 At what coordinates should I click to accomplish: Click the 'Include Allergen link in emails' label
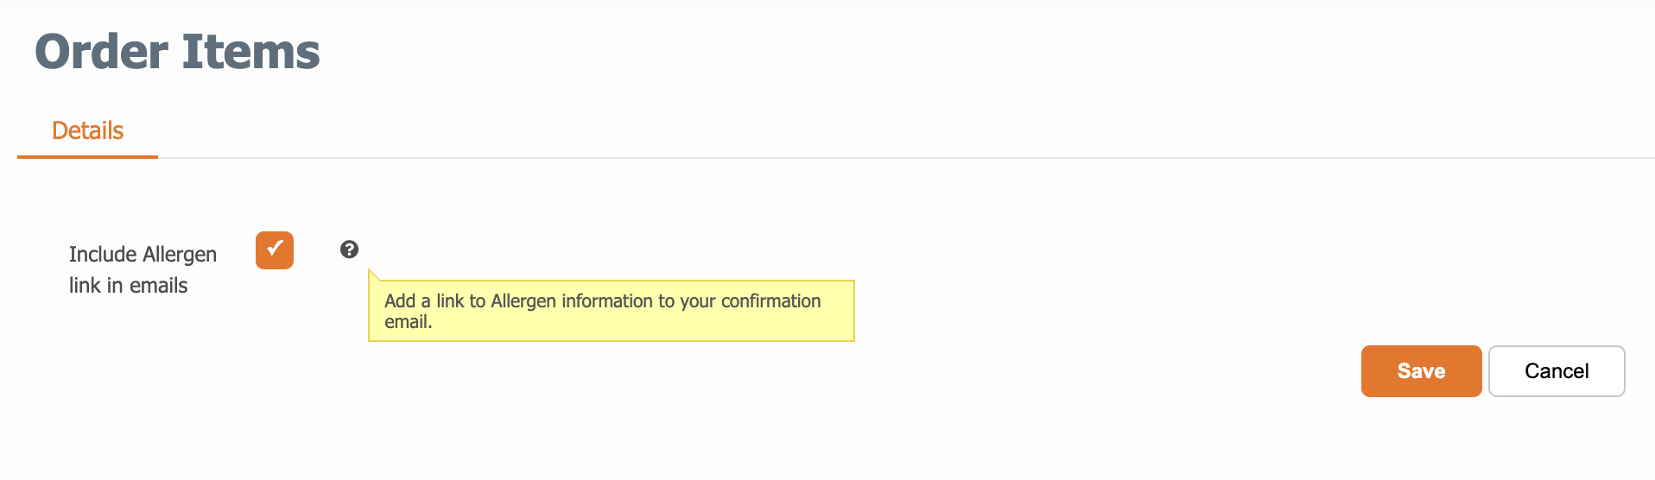143,269
